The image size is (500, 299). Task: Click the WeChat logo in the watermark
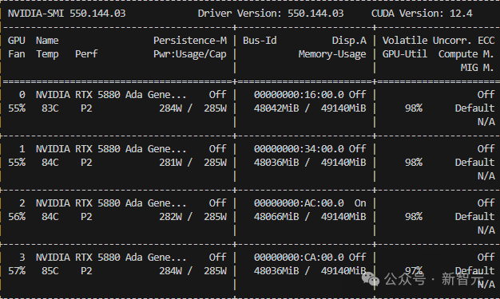tap(371, 279)
